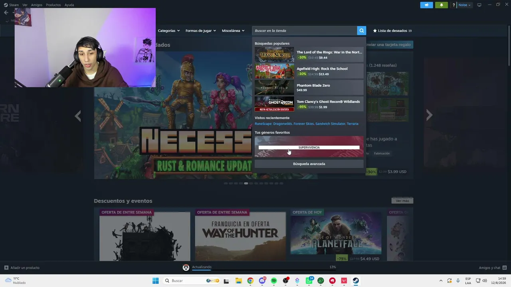Show previous featured game with left arrow
The image size is (511, 287).
[78, 116]
